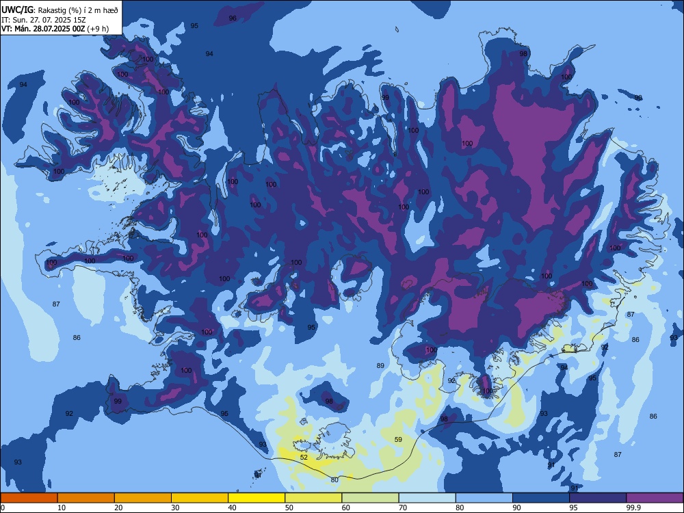This screenshot has height=513, width=684.
Task: Click the legend tick label 60
Action: pyautogui.click(x=346, y=508)
